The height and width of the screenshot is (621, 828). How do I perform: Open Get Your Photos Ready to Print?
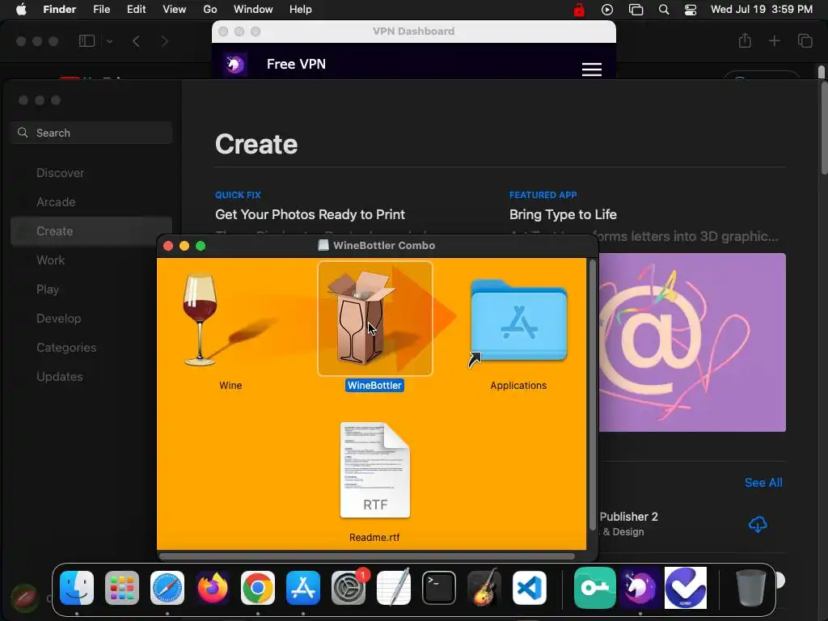[310, 214]
